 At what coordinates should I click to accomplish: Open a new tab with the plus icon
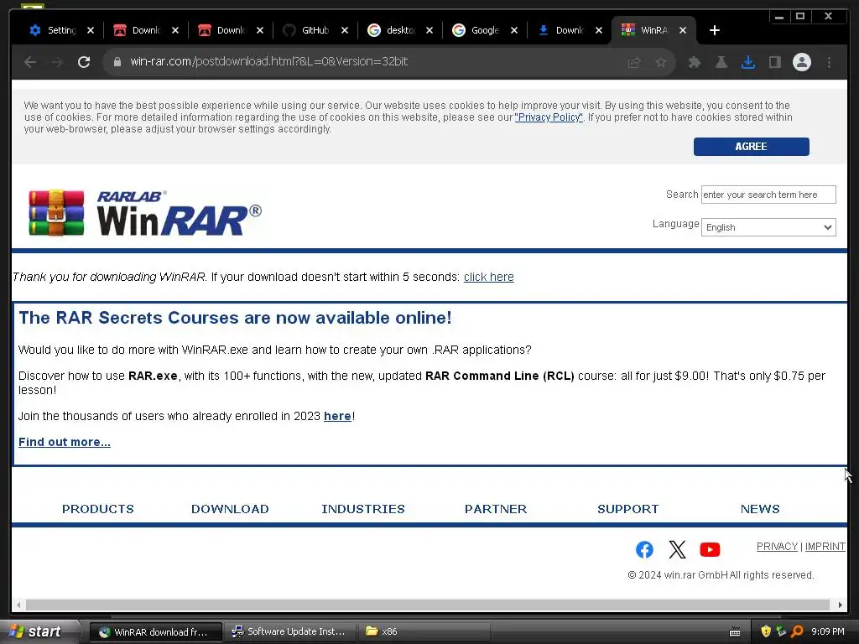pos(715,30)
